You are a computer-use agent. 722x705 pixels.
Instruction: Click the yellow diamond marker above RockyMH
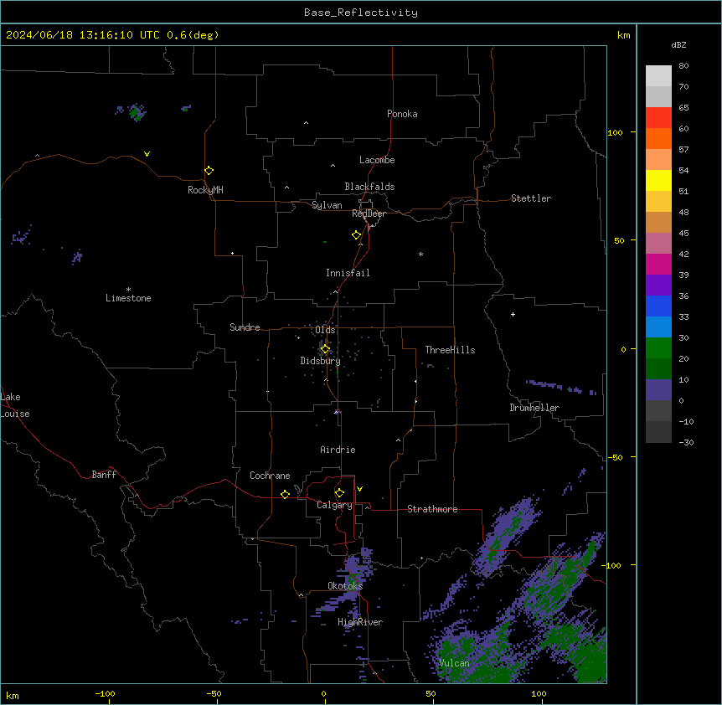(x=209, y=171)
